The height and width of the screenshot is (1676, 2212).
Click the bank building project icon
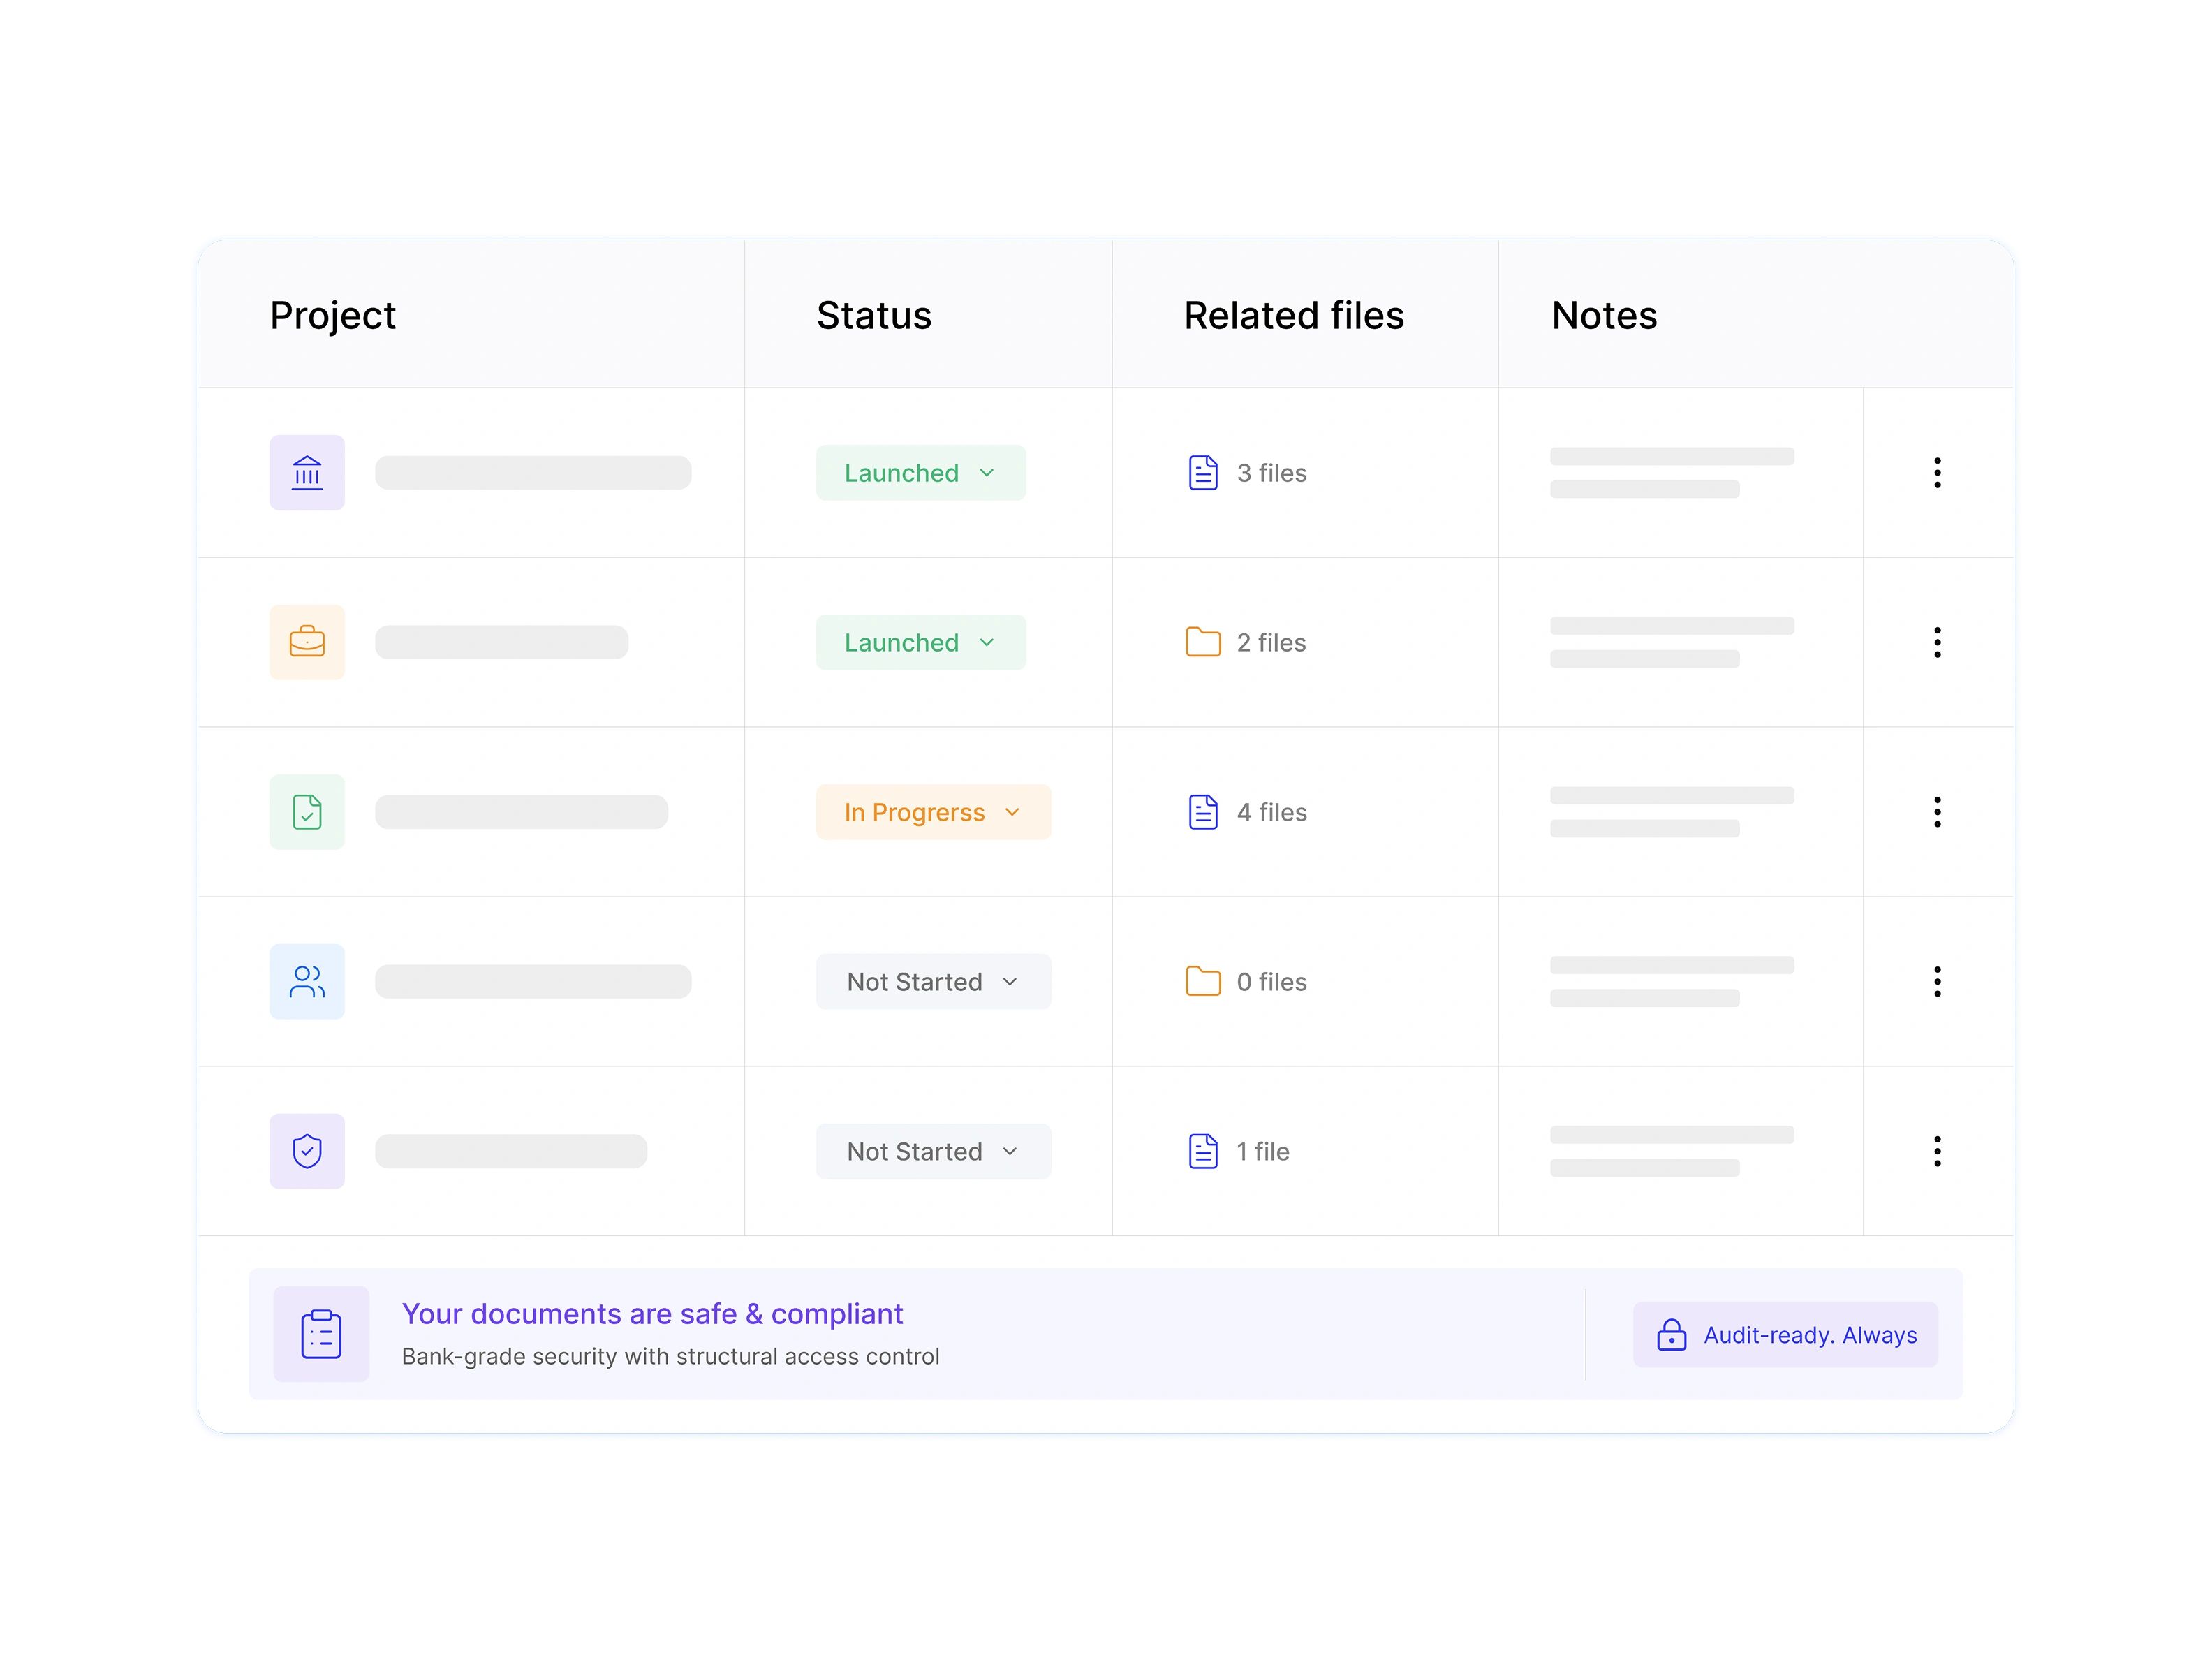pyautogui.click(x=307, y=473)
